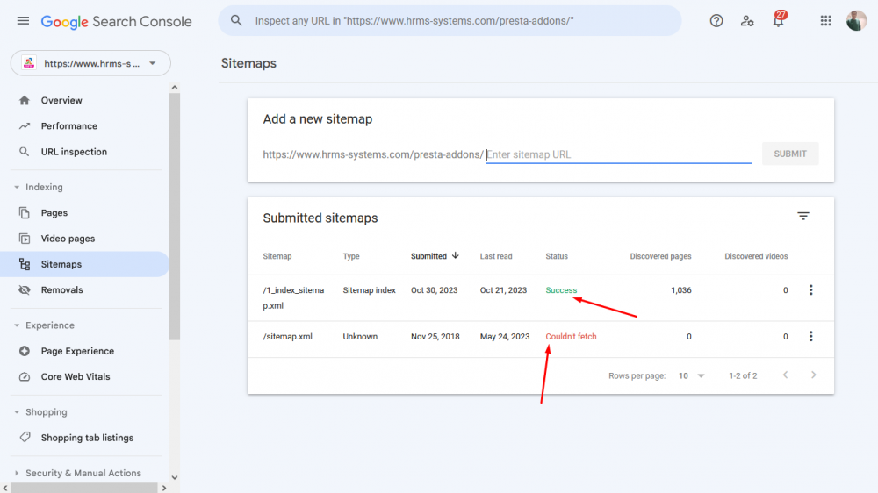
Task: Click the Page Experience plus-circle icon
Action: click(x=24, y=351)
